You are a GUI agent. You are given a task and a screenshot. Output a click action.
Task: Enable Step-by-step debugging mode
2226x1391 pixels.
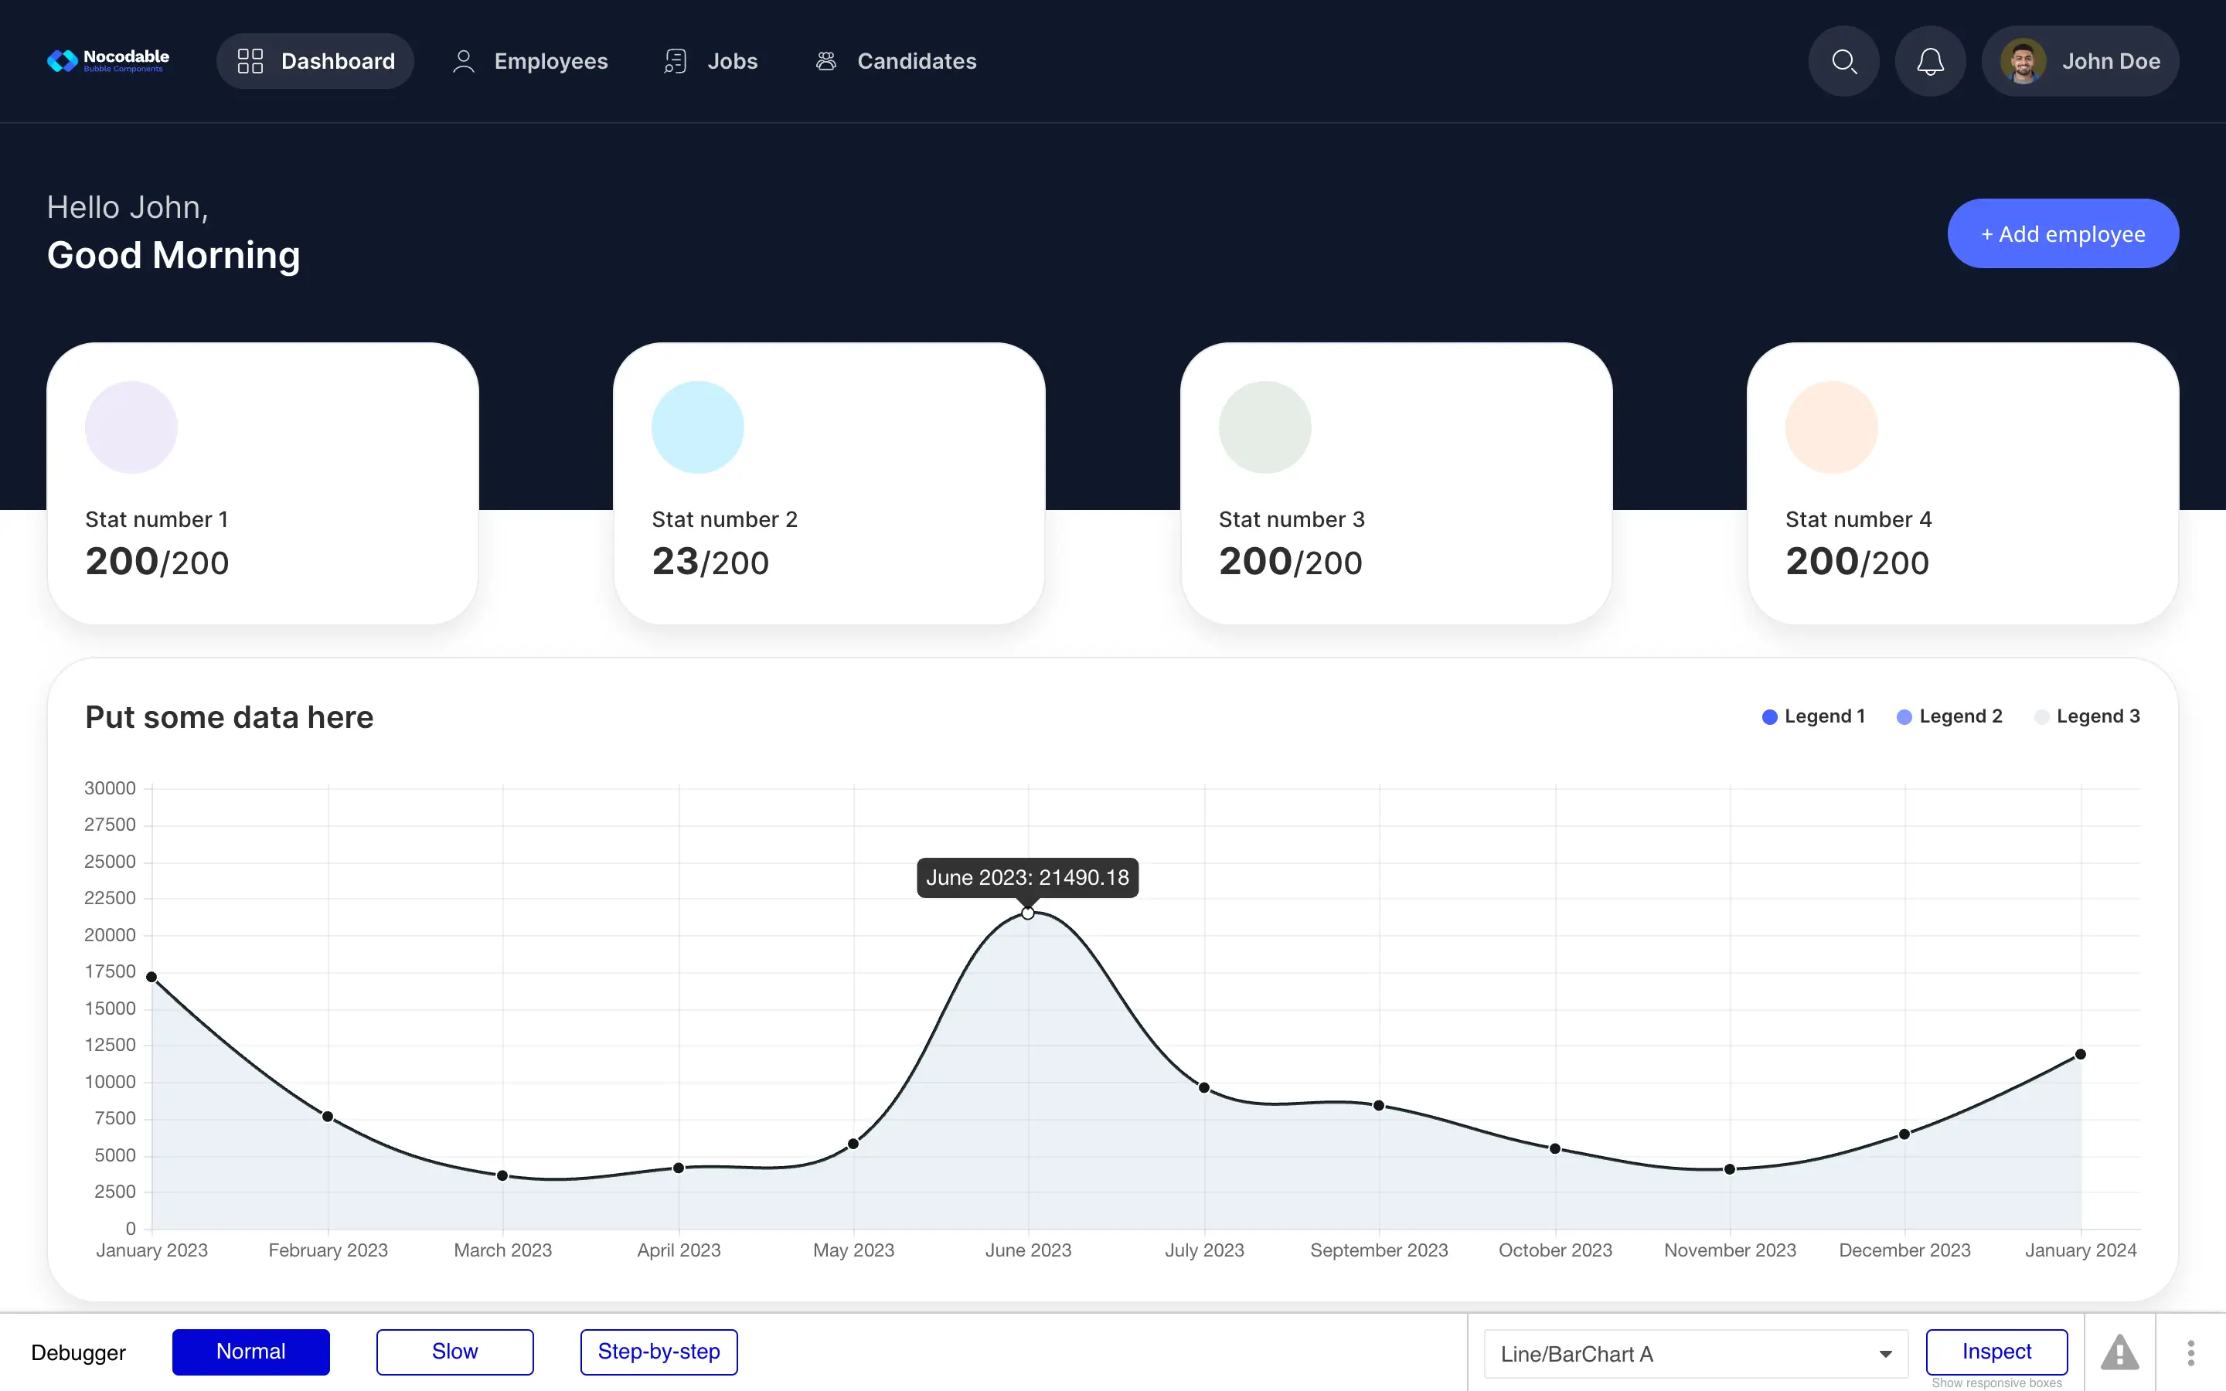click(x=659, y=1352)
